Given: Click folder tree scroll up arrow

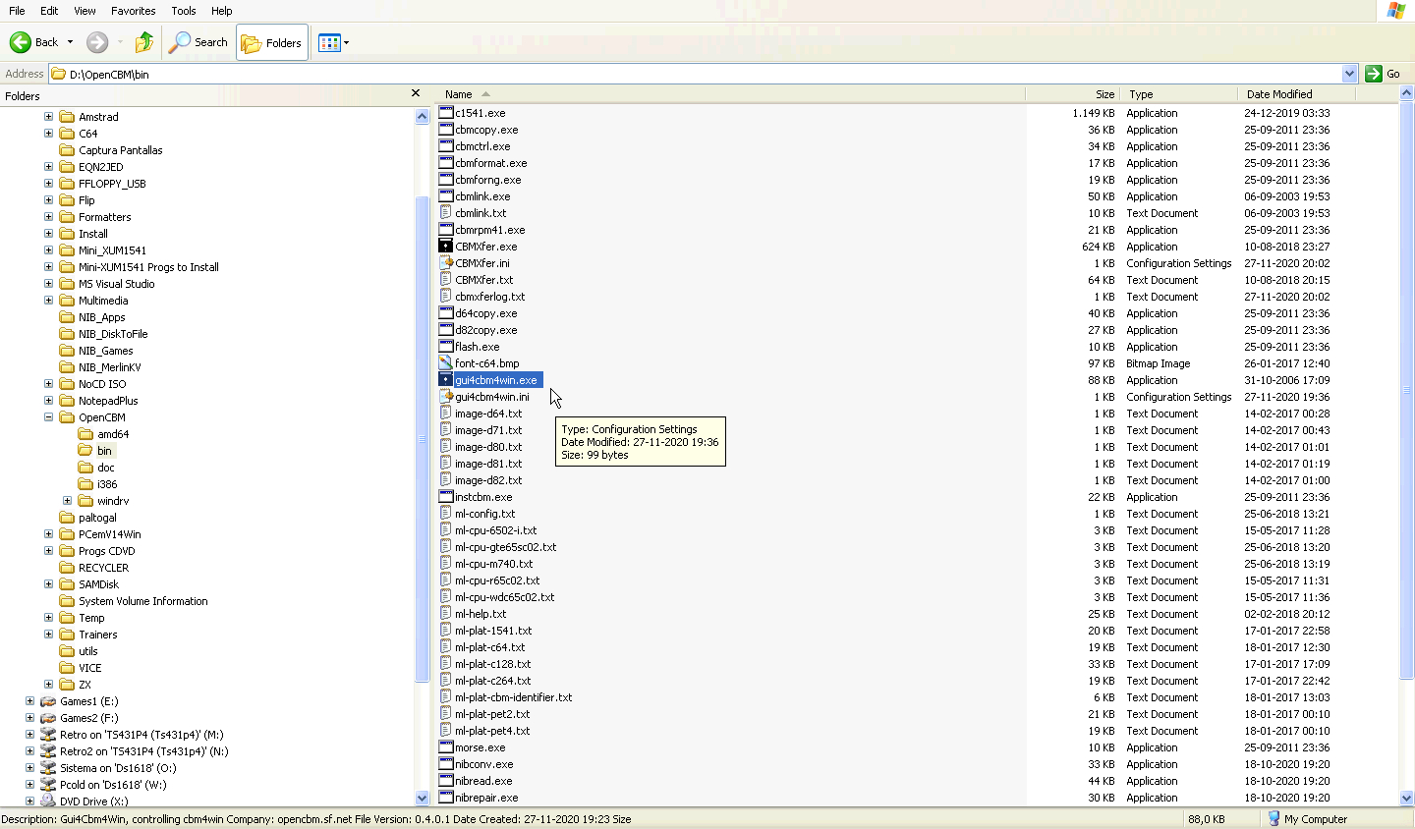Looking at the screenshot, I should pos(423,116).
